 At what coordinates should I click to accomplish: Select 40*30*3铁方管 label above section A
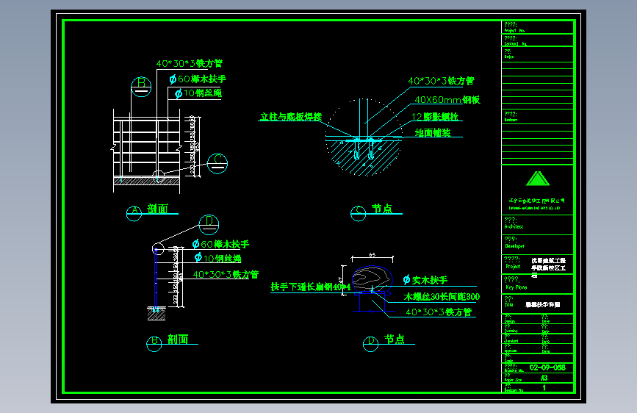pyautogui.click(x=190, y=63)
